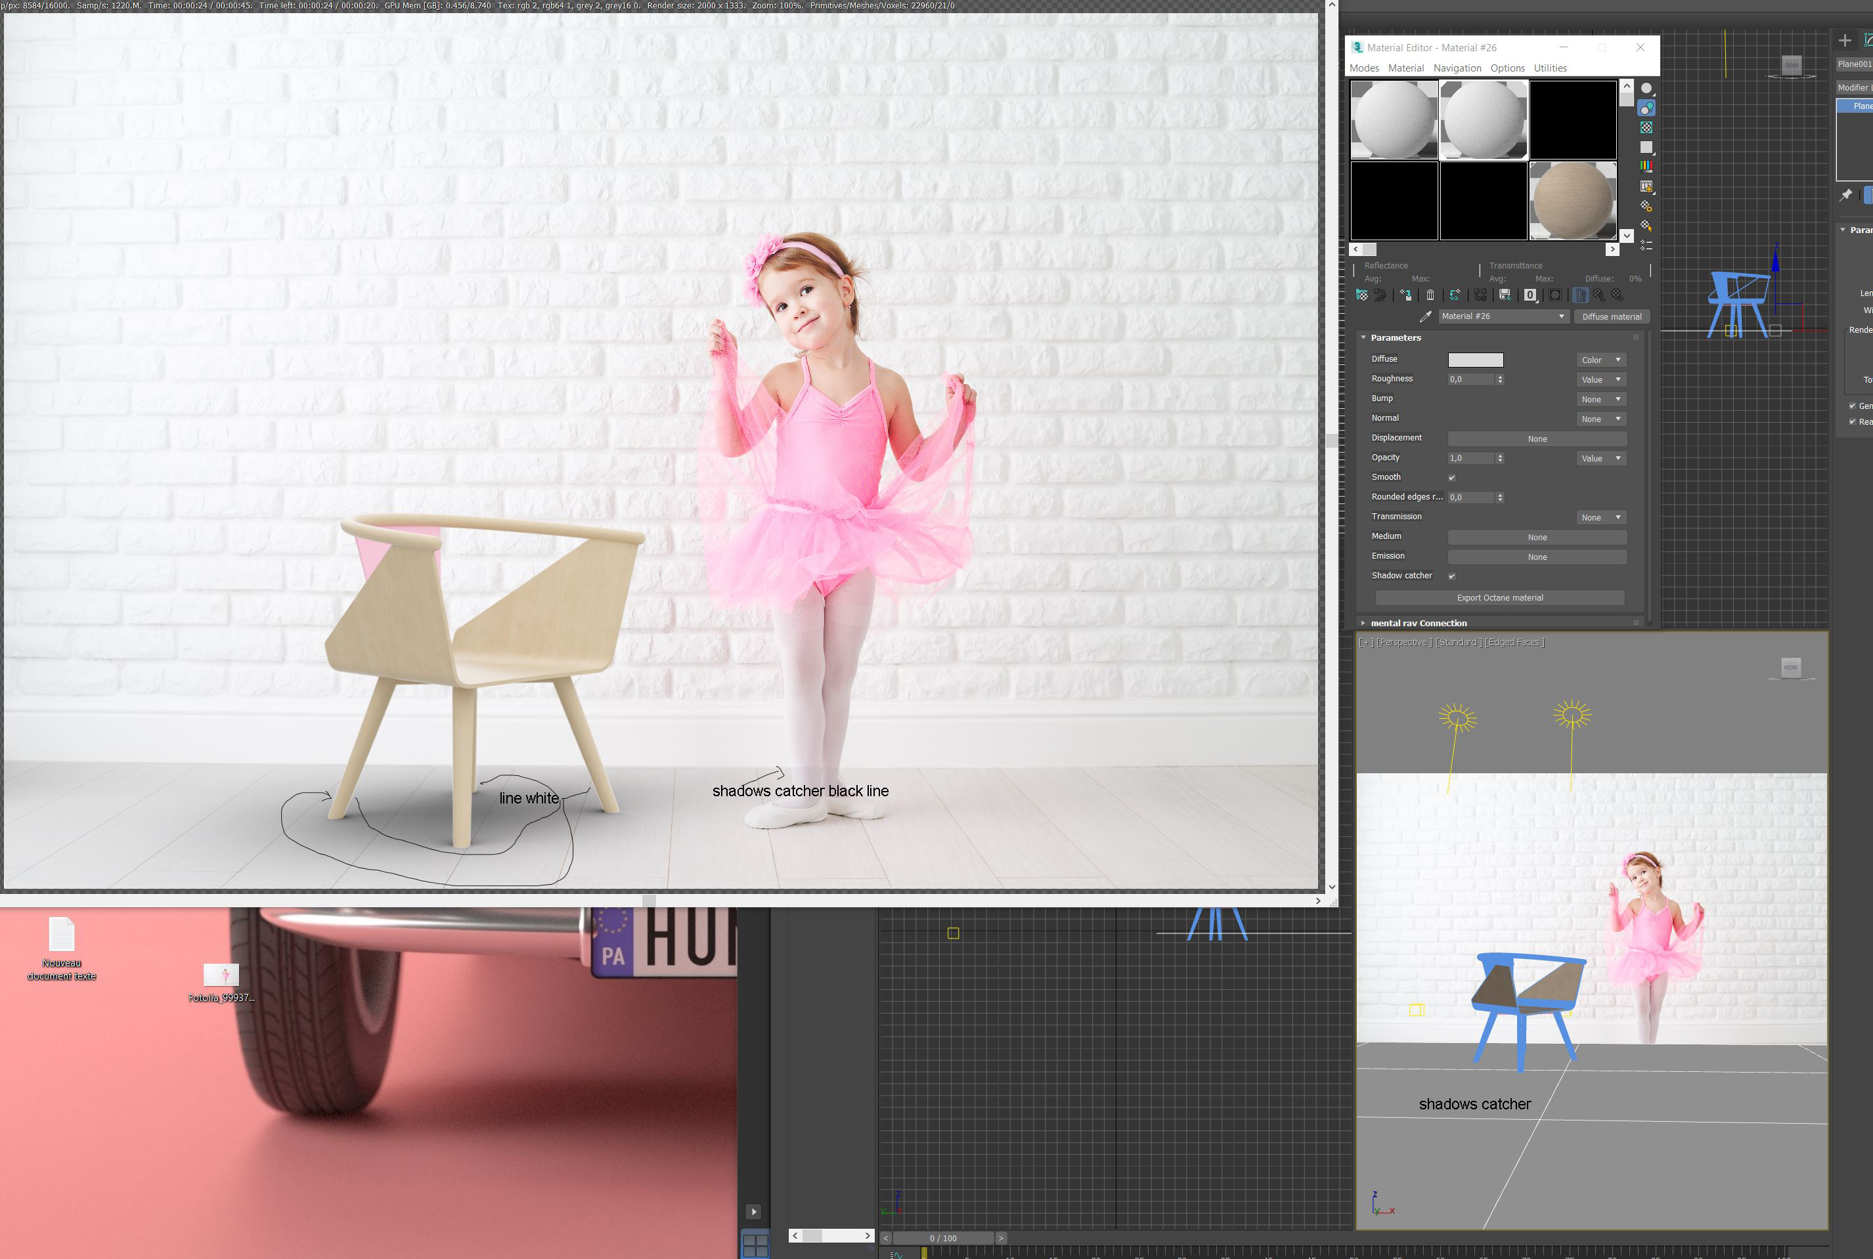Open the Material #26 name dropdown

point(1561,316)
